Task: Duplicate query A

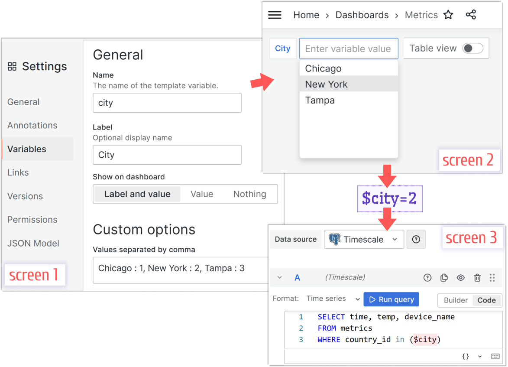Action: (x=444, y=277)
